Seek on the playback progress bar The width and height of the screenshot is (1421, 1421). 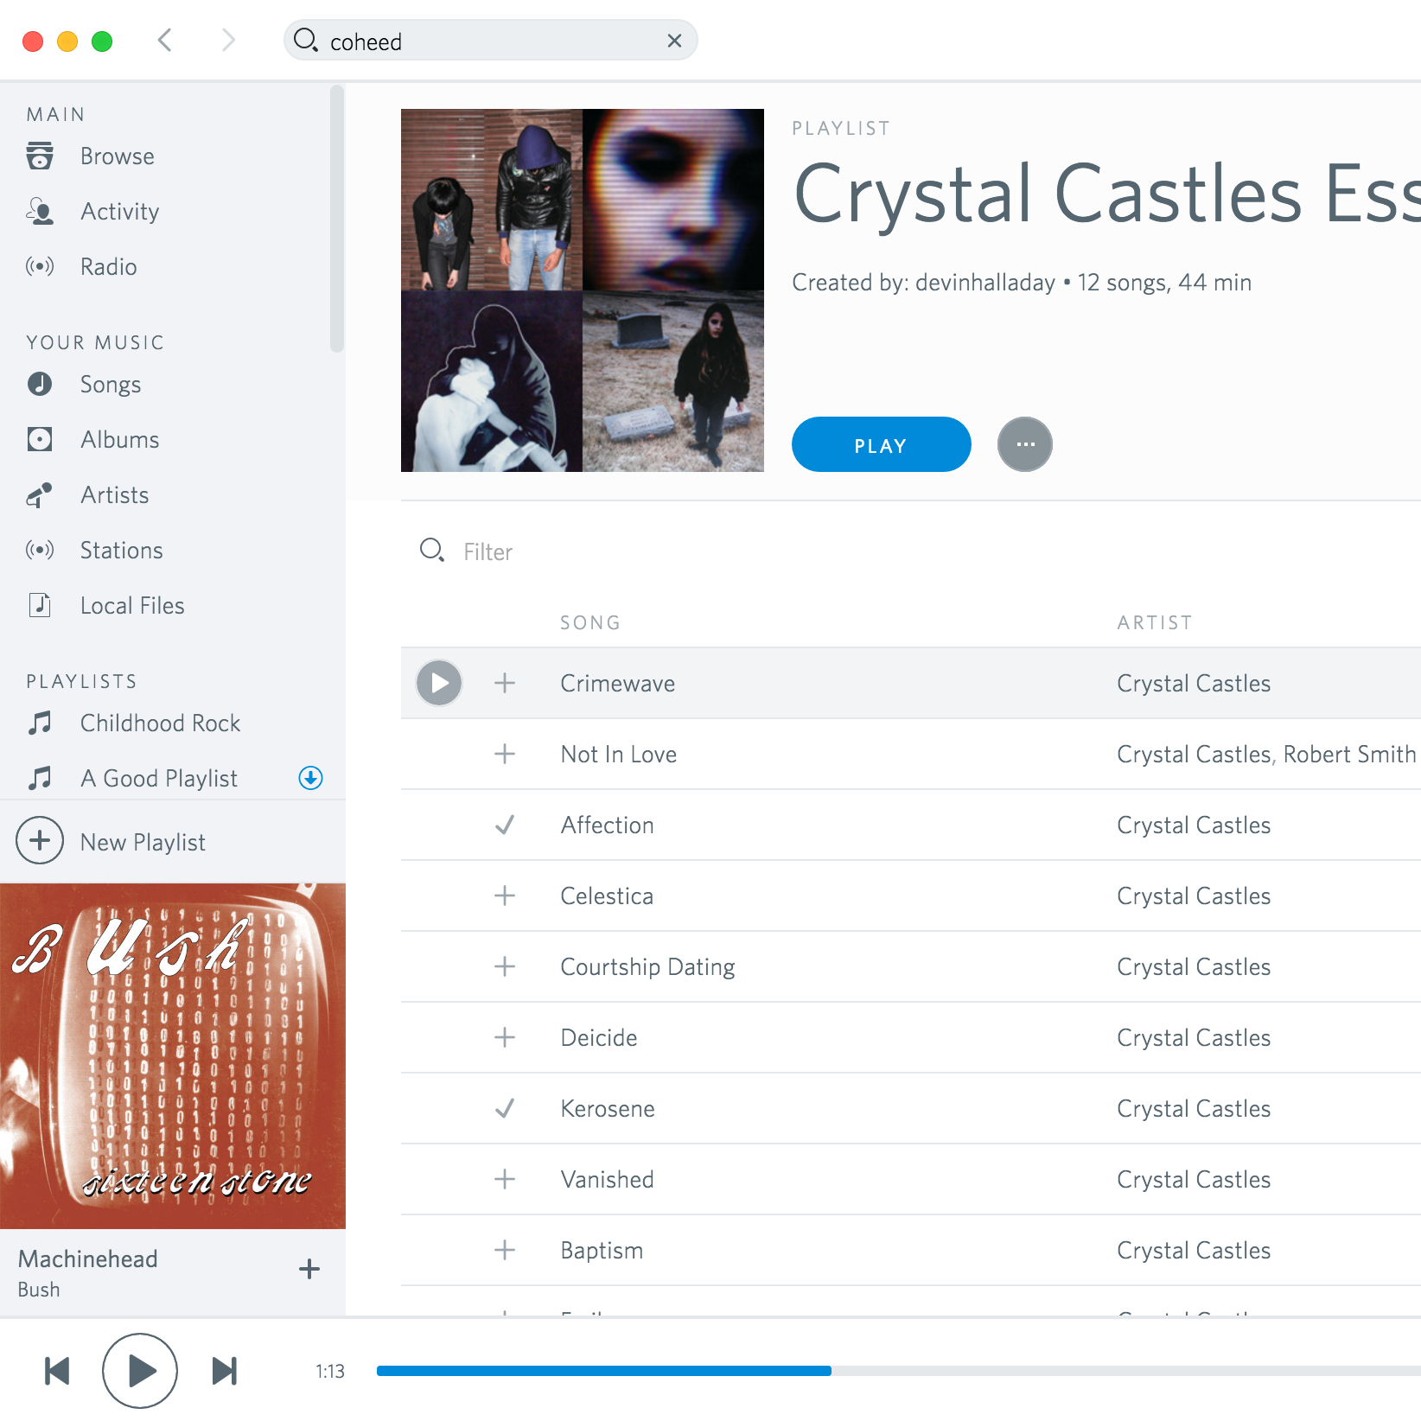pyautogui.click(x=899, y=1371)
